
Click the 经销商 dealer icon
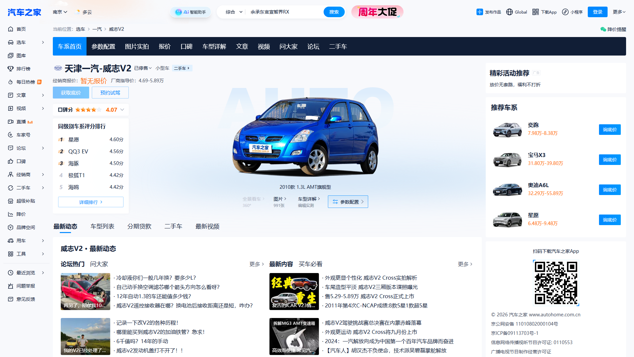tap(11, 175)
